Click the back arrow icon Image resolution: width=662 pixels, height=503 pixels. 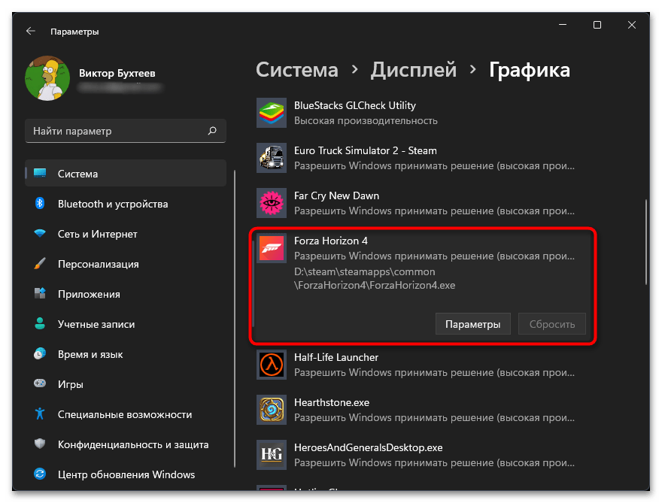click(30, 32)
